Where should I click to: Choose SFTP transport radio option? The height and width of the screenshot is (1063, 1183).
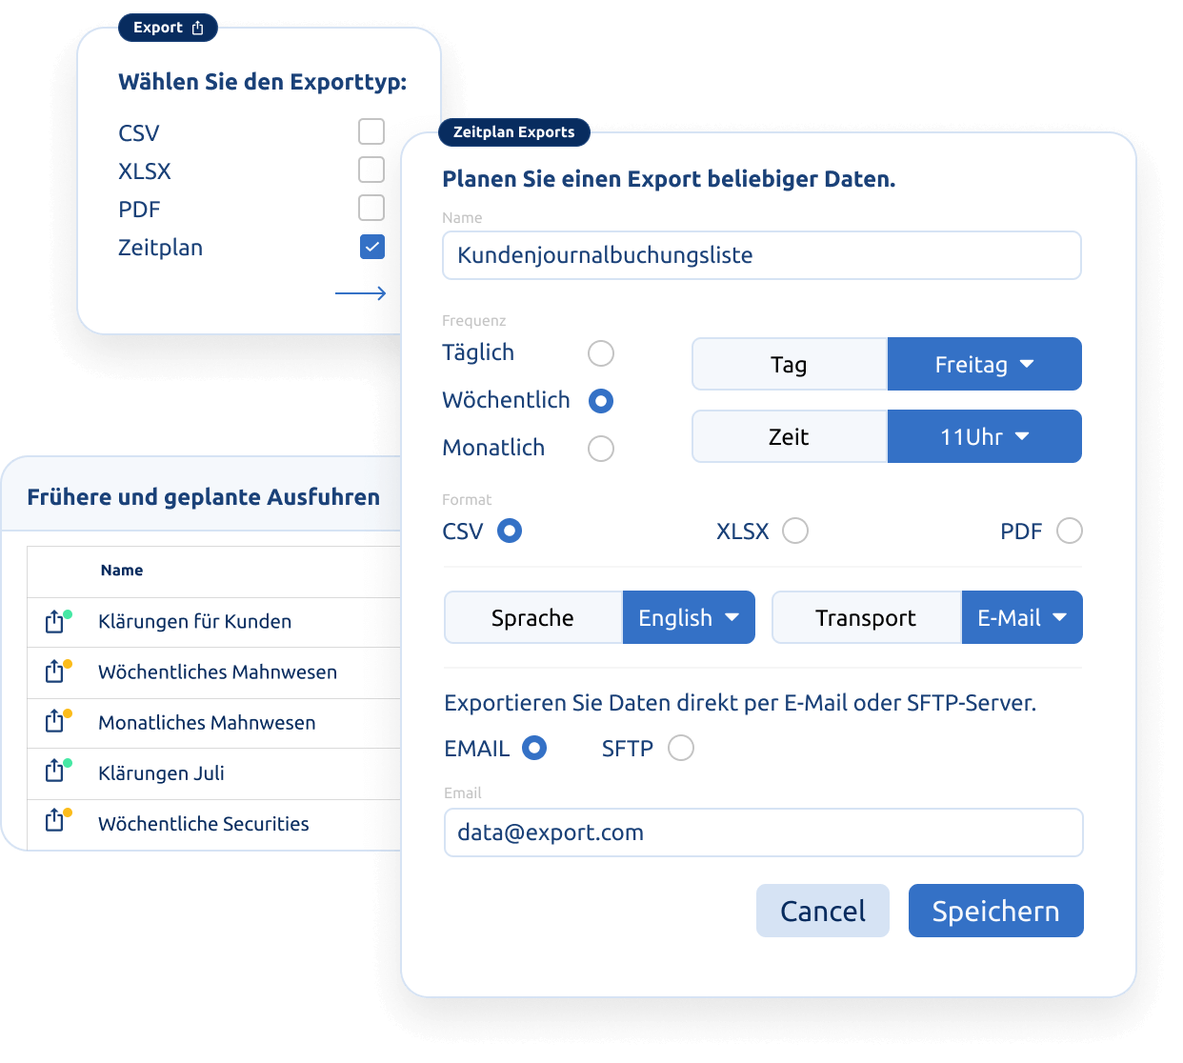(681, 748)
